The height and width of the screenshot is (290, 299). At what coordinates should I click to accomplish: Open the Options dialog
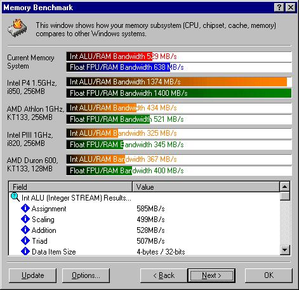click(86, 275)
